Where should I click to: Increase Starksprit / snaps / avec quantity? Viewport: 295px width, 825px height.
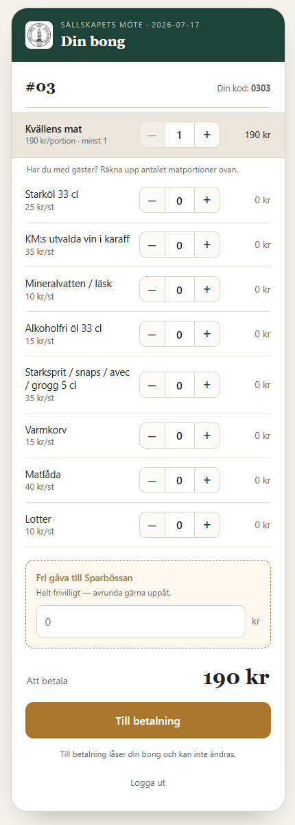(206, 385)
